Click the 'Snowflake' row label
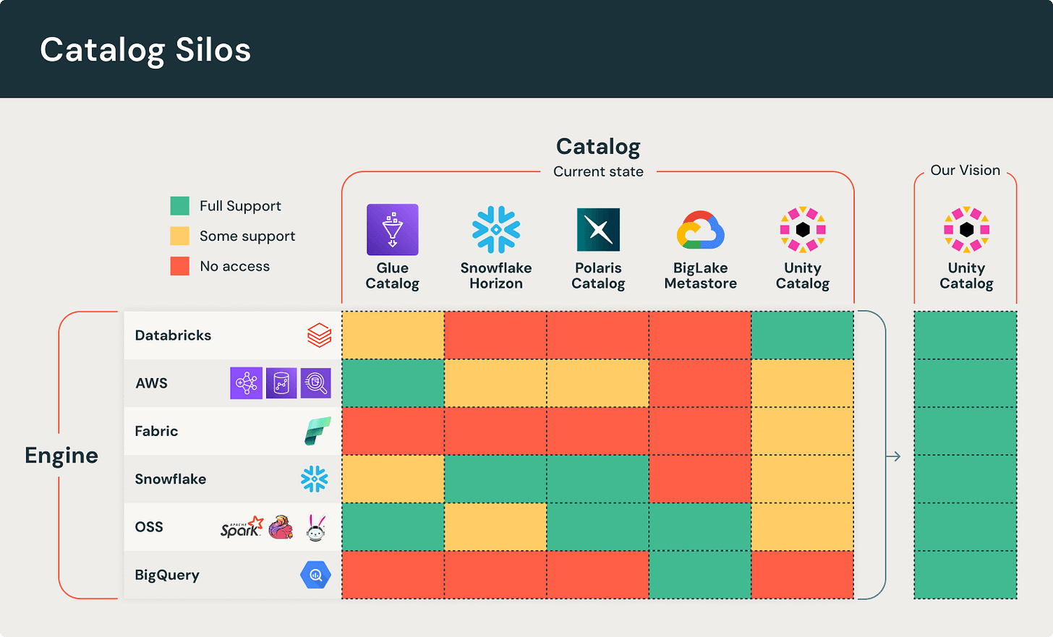 coord(170,479)
